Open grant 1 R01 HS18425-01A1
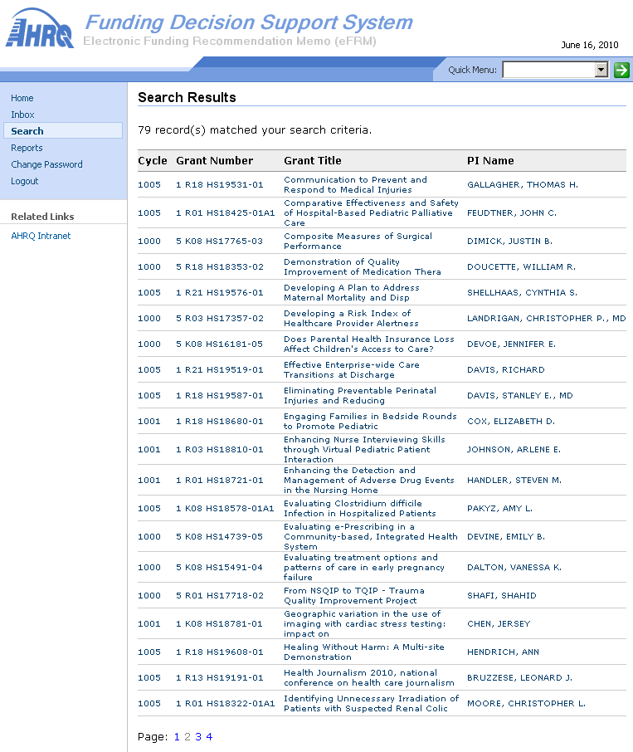 coord(225,213)
